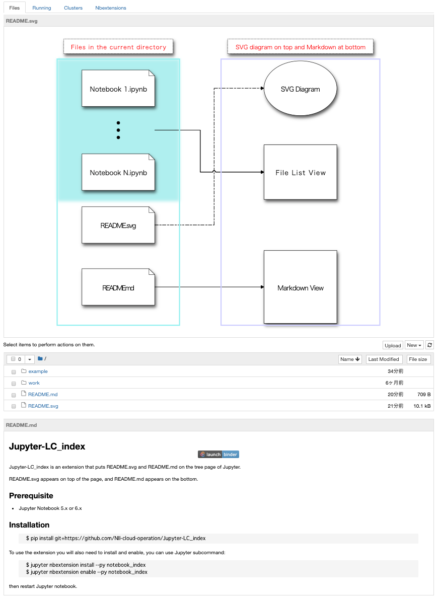
Task: Open the Nbextensions tab
Action: [111, 8]
